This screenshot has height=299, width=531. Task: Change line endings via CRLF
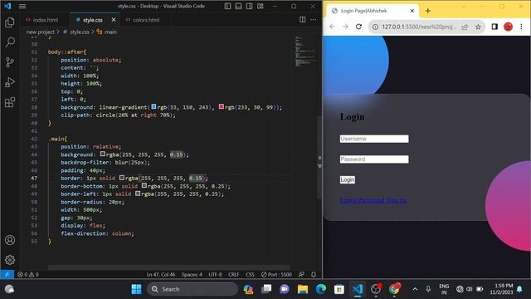(x=234, y=274)
